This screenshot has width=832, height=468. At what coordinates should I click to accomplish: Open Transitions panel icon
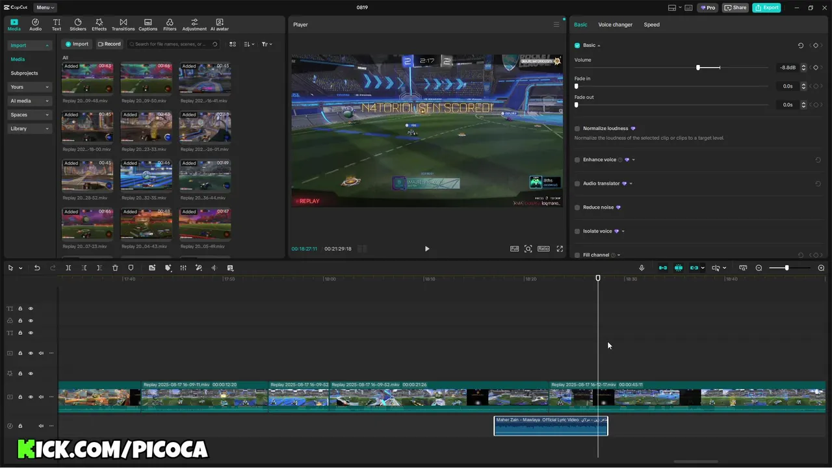123,25
